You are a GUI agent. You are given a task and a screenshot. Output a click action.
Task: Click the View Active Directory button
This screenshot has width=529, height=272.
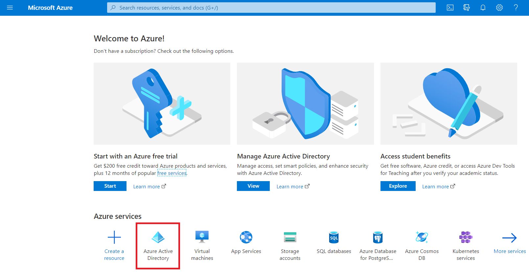[253, 186]
